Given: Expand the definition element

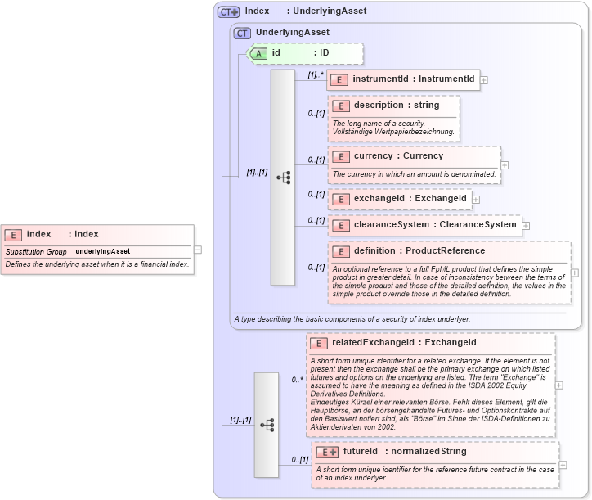Looking at the screenshot, I should [x=575, y=273].
